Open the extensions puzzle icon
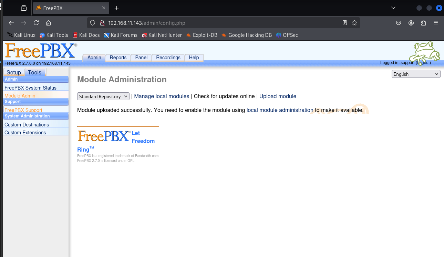This screenshot has height=257, width=444. tap(423, 23)
